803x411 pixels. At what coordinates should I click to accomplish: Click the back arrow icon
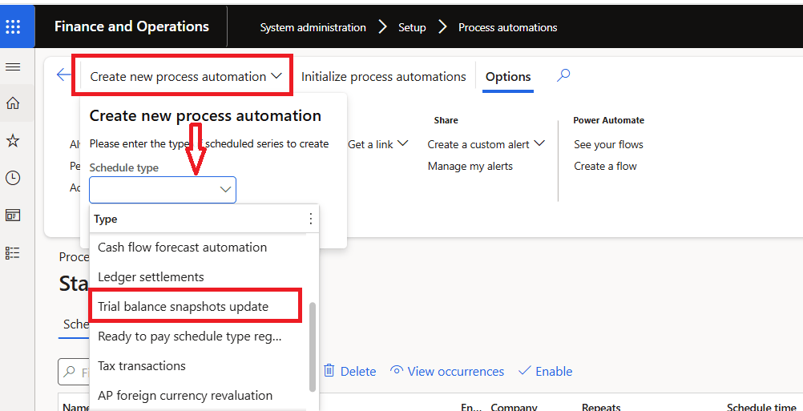tap(63, 75)
